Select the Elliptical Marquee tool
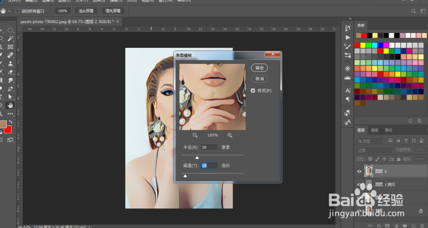 tap(10, 30)
